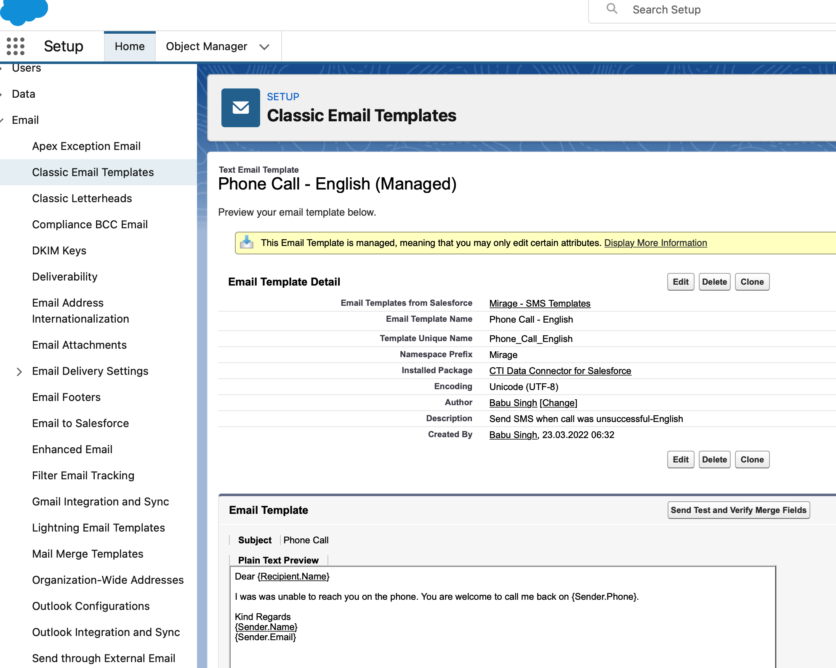Expand the Users section in sidebar
Image resolution: width=836 pixels, height=668 pixels.
point(2,68)
